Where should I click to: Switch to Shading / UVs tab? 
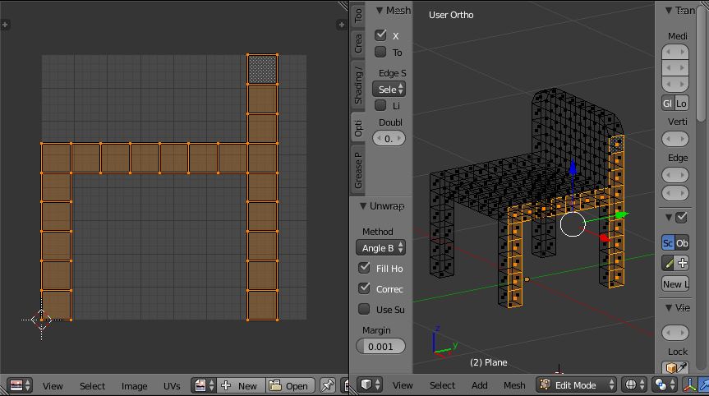[358, 85]
